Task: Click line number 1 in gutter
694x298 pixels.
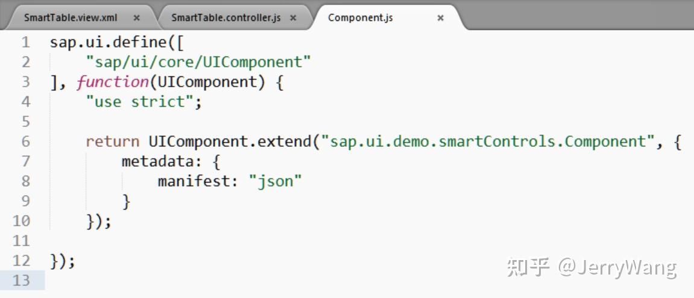Action: click(x=26, y=43)
